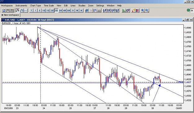Open the View menu
Screen dimensions: 194x113
(x=59, y=6)
